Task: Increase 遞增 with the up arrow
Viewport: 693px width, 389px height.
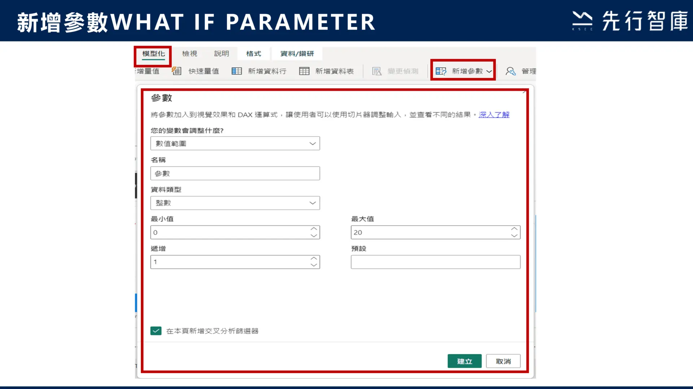Action: click(x=314, y=259)
